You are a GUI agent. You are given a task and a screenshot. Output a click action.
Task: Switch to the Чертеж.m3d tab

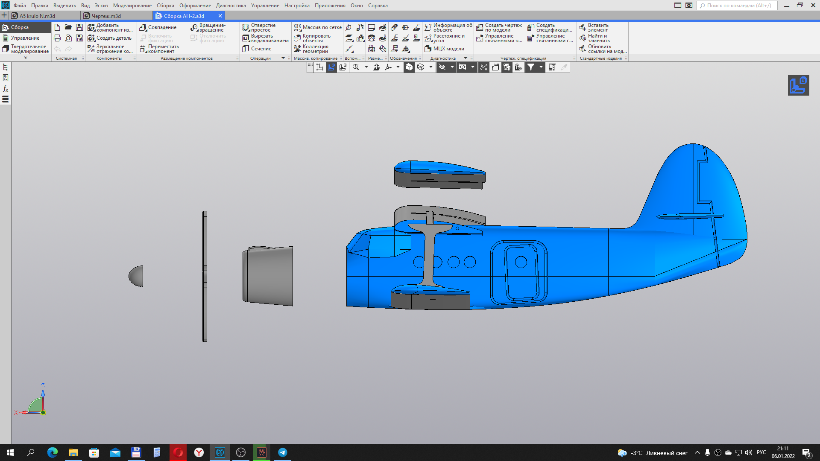point(106,16)
